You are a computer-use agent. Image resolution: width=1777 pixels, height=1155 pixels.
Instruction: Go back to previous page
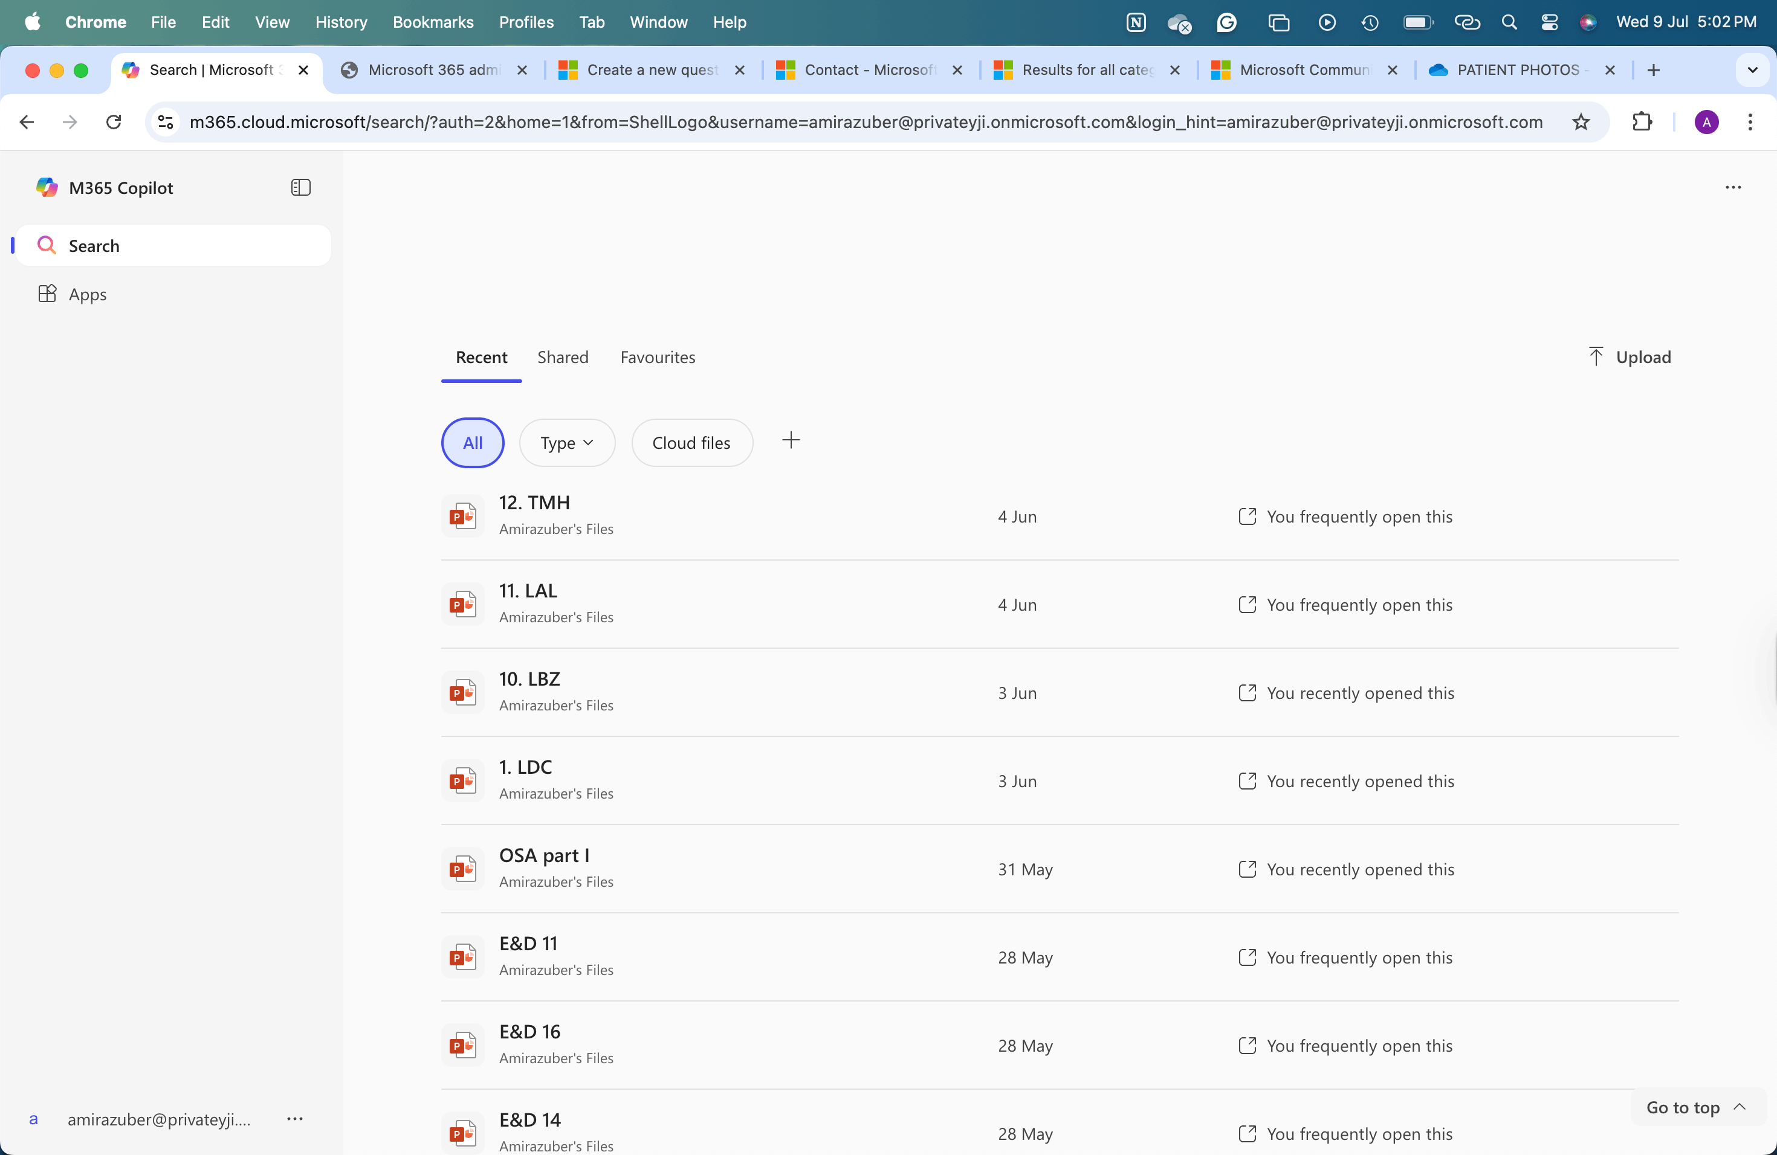pyautogui.click(x=27, y=121)
